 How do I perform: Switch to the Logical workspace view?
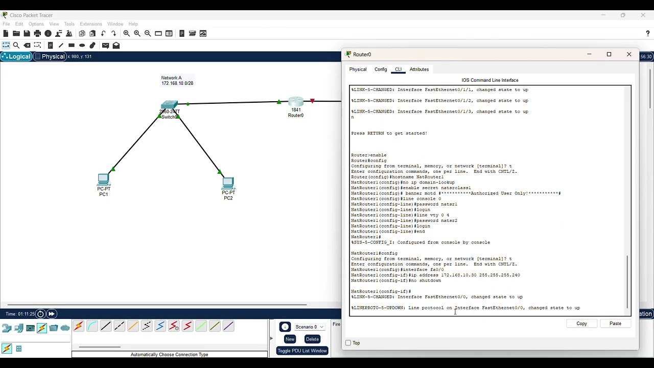[16, 56]
